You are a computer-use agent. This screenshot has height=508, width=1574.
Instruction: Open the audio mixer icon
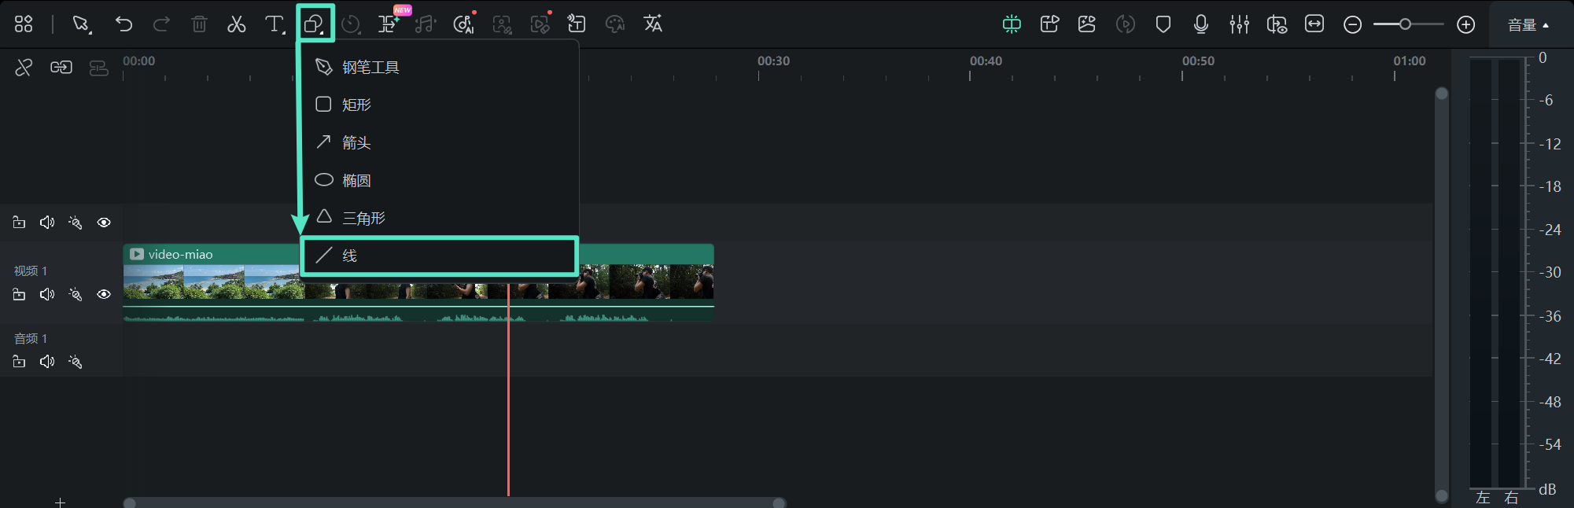click(x=1240, y=24)
